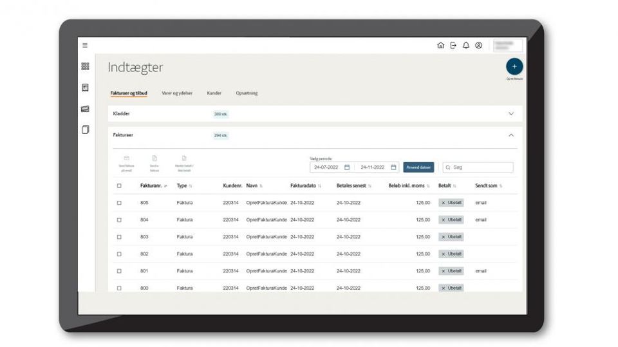Click the Kundenr. column header

[232, 185]
